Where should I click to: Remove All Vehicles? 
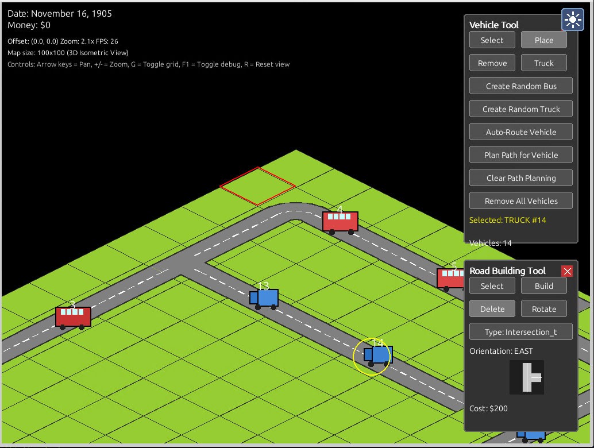coord(520,200)
